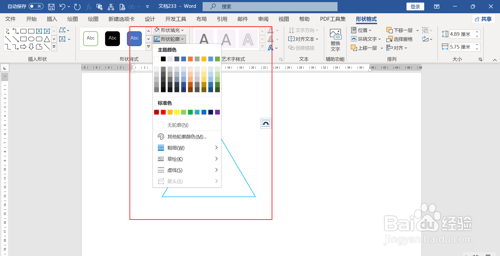Select the first WordArt style A

pos(204,39)
